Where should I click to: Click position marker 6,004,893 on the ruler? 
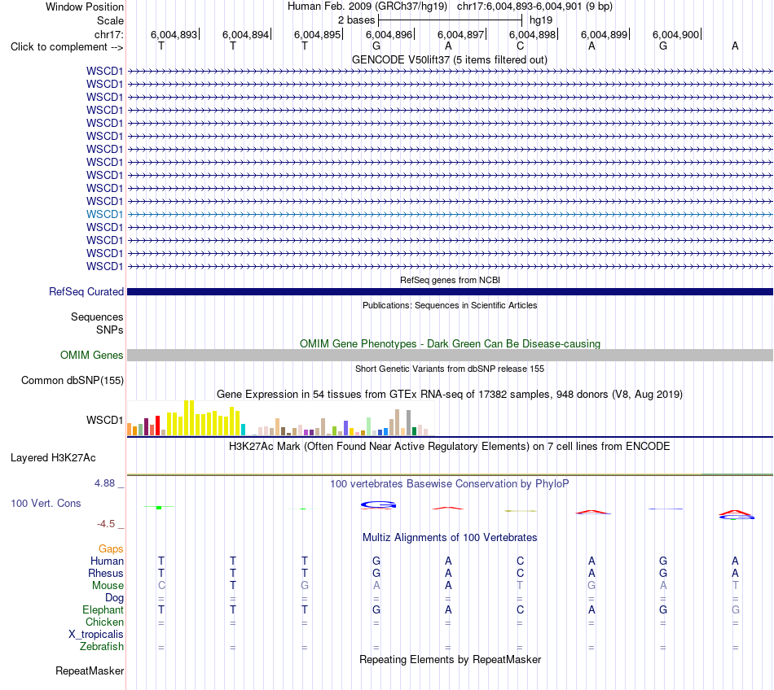(174, 34)
